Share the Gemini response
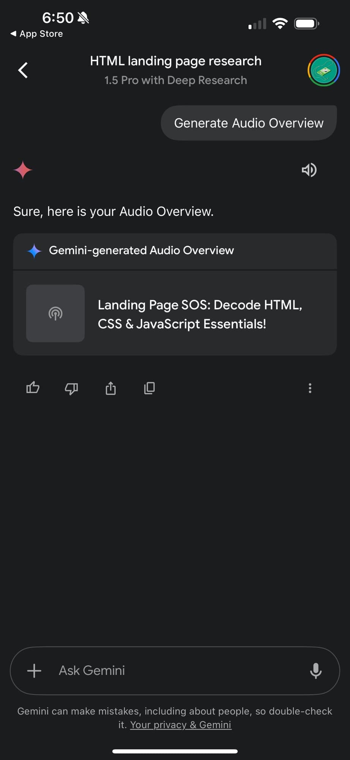This screenshot has height=760, width=350. pyautogui.click(x=110, y=388)
